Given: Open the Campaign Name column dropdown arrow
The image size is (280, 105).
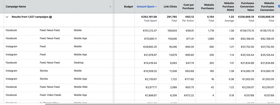Looking at the screenshot, I should pos(110,7).
